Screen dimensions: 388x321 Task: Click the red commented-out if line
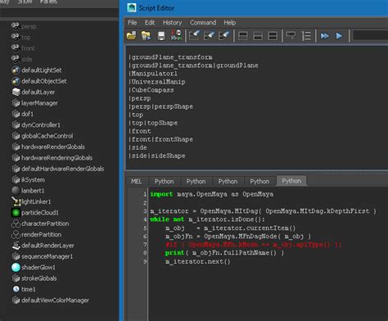click(x=253, y=245)
